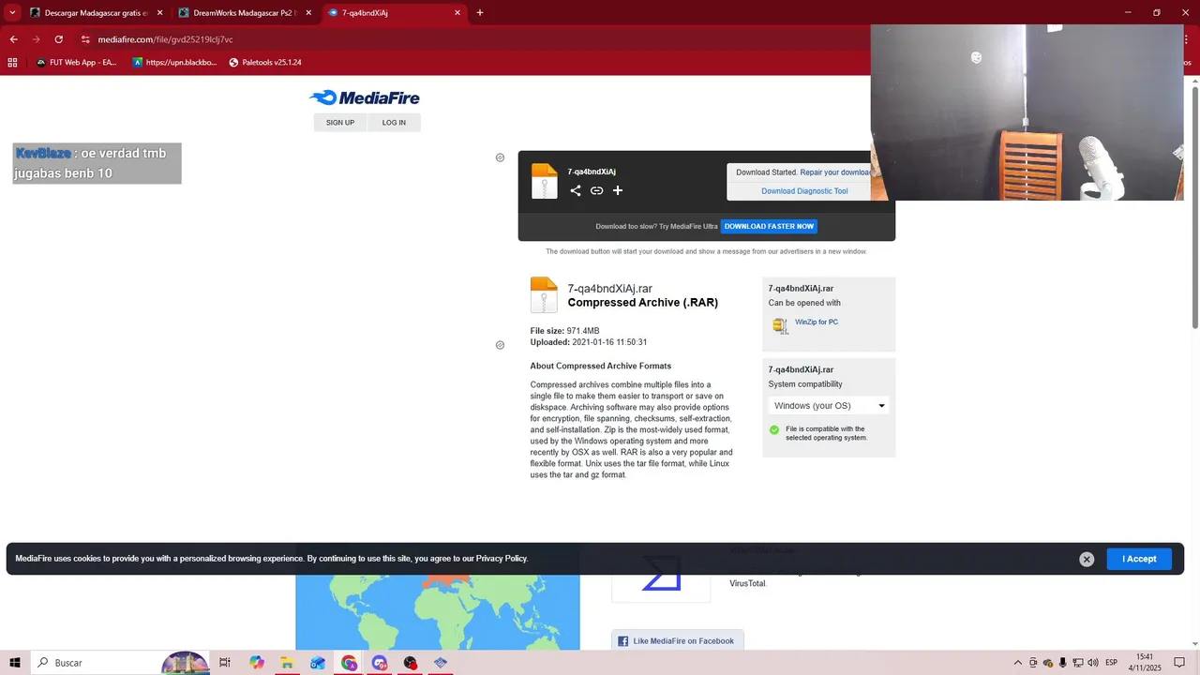Click the disabled forward arrow in browser
The height and width of the screenshot is (675, 1200).
click(x=36, y=39)
